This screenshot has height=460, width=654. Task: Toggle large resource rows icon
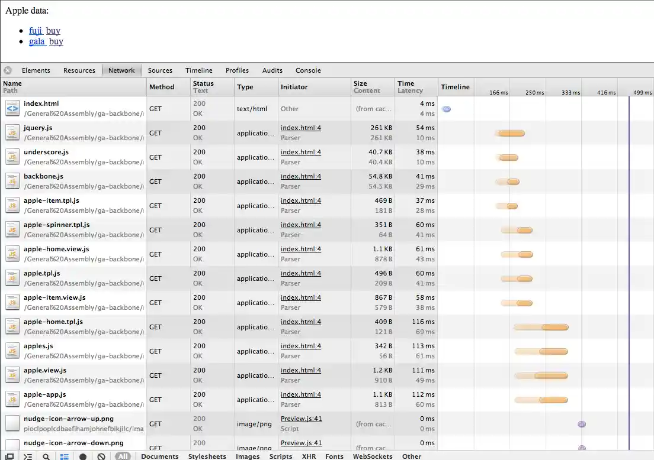65,456
